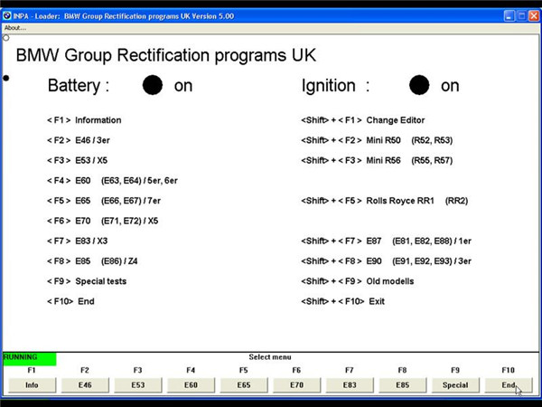The height and width of the screenshot is (407, 542).
Task: Click the E70 button under F6
Action: [x=296, y=385]
